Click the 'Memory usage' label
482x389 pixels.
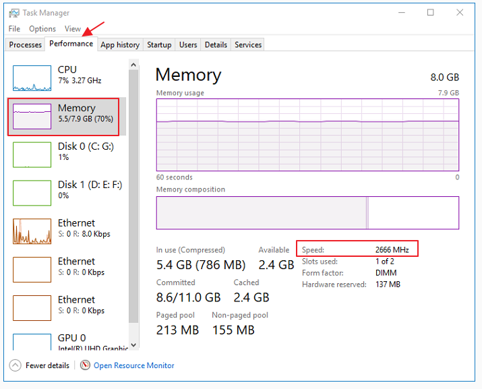tap(180, 93)
